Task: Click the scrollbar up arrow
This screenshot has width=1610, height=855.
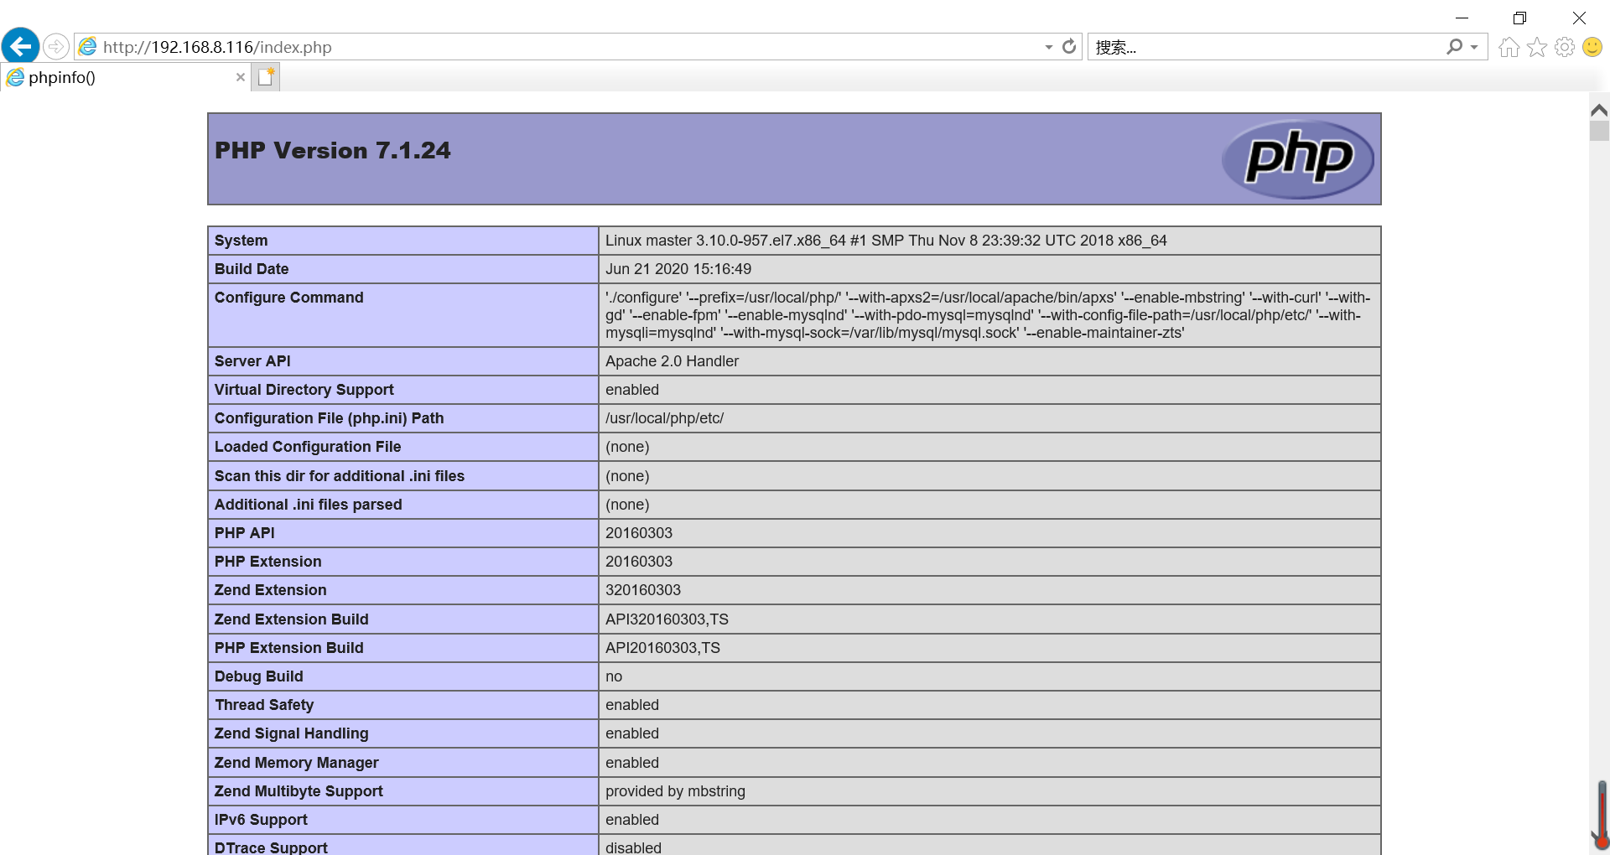Action: tap(1599, 110)
